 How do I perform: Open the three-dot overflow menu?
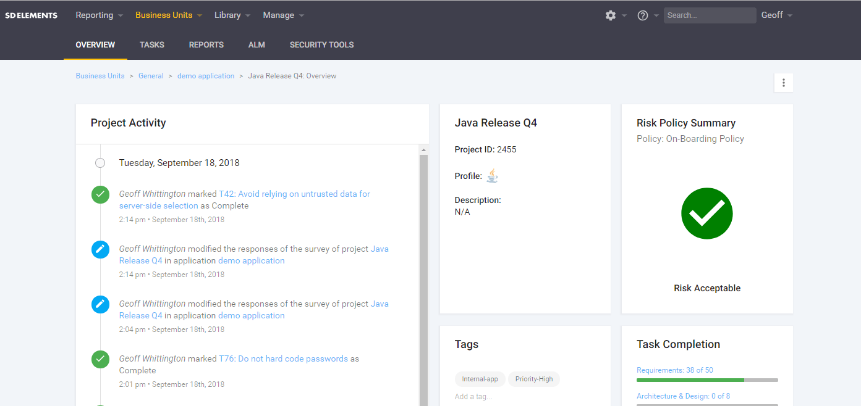[x=783, y=82]
